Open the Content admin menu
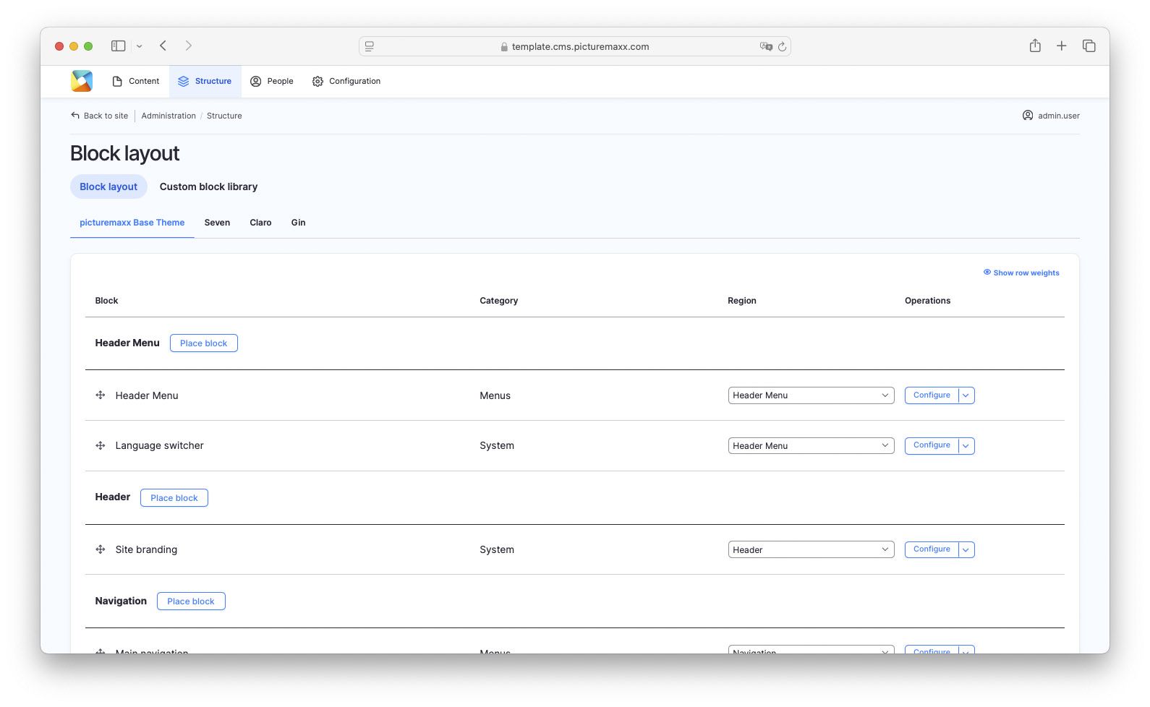This screenshot has height=707, width=1150. [136, 81]
